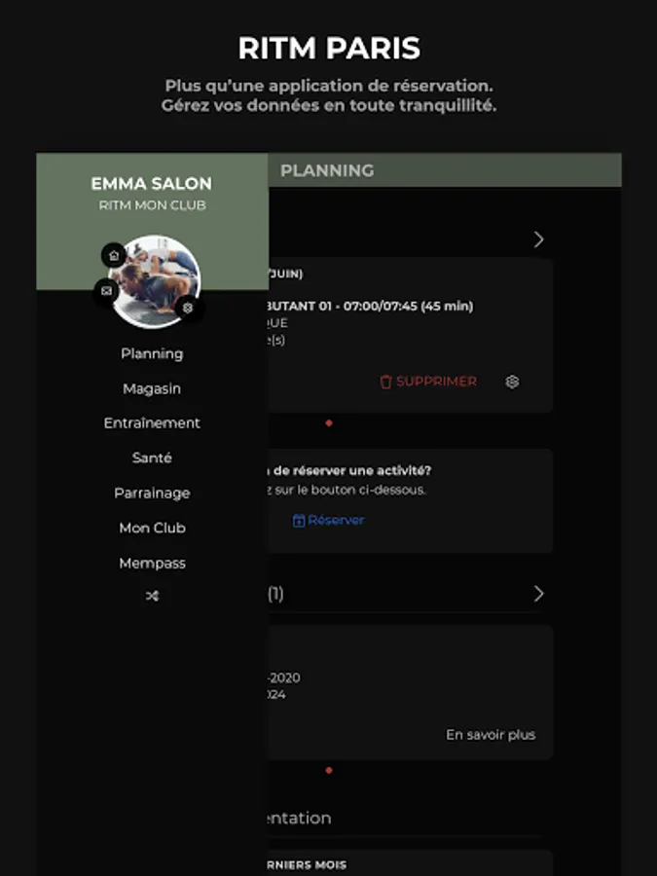The image size is (657, 876).
Task: Click the red page dot under booking card
Action: coord(329,423)
